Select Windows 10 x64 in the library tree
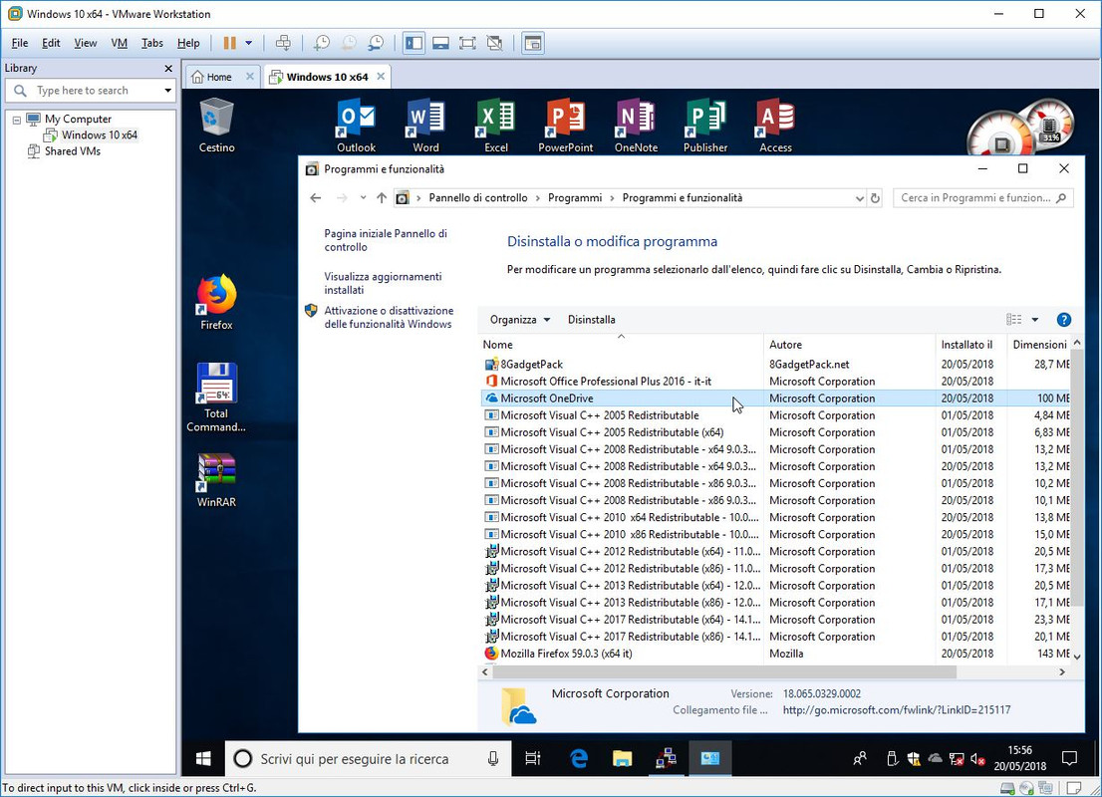This screenshot has width=1102, height=797. (99, 134)
